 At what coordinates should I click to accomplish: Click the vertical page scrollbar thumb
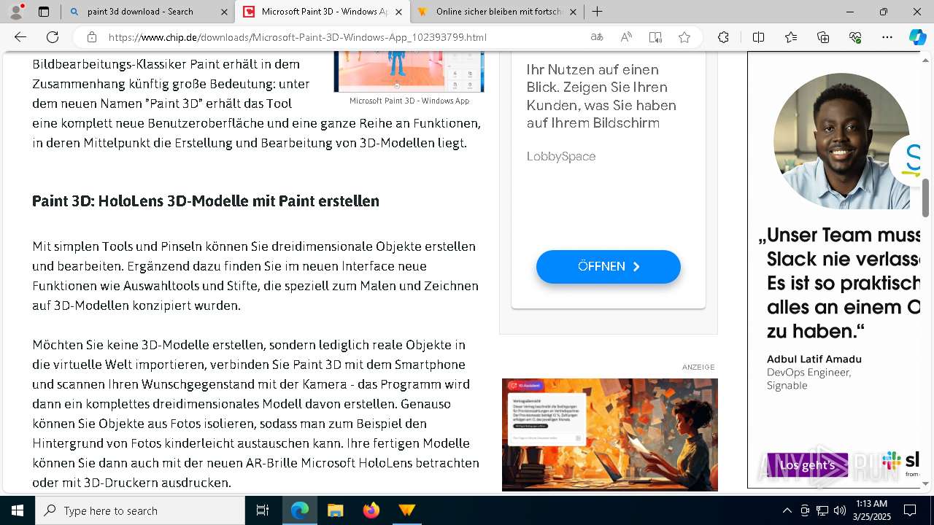[x=926, y=198]
